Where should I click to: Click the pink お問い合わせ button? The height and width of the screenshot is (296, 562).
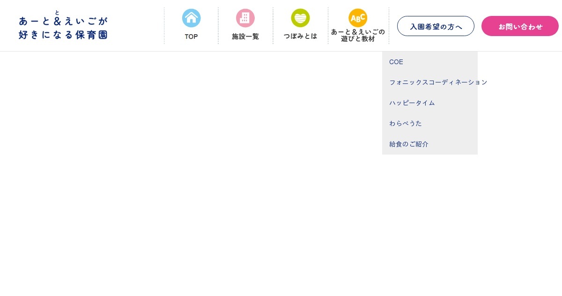(520, 26)
